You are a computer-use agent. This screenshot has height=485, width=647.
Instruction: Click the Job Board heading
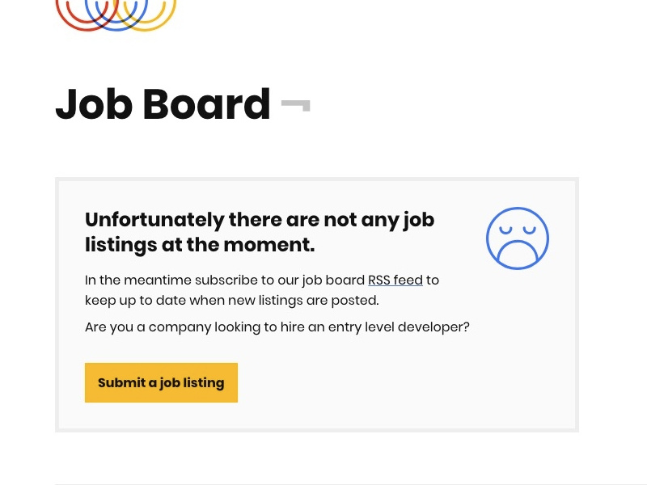pos(163,104)
